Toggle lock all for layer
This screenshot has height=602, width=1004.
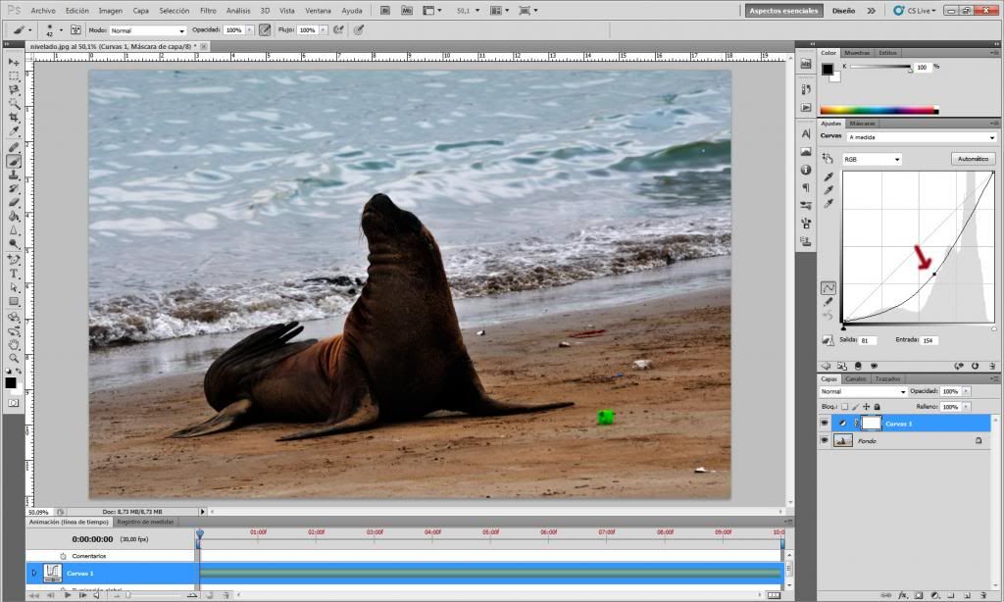pos(878,407)
